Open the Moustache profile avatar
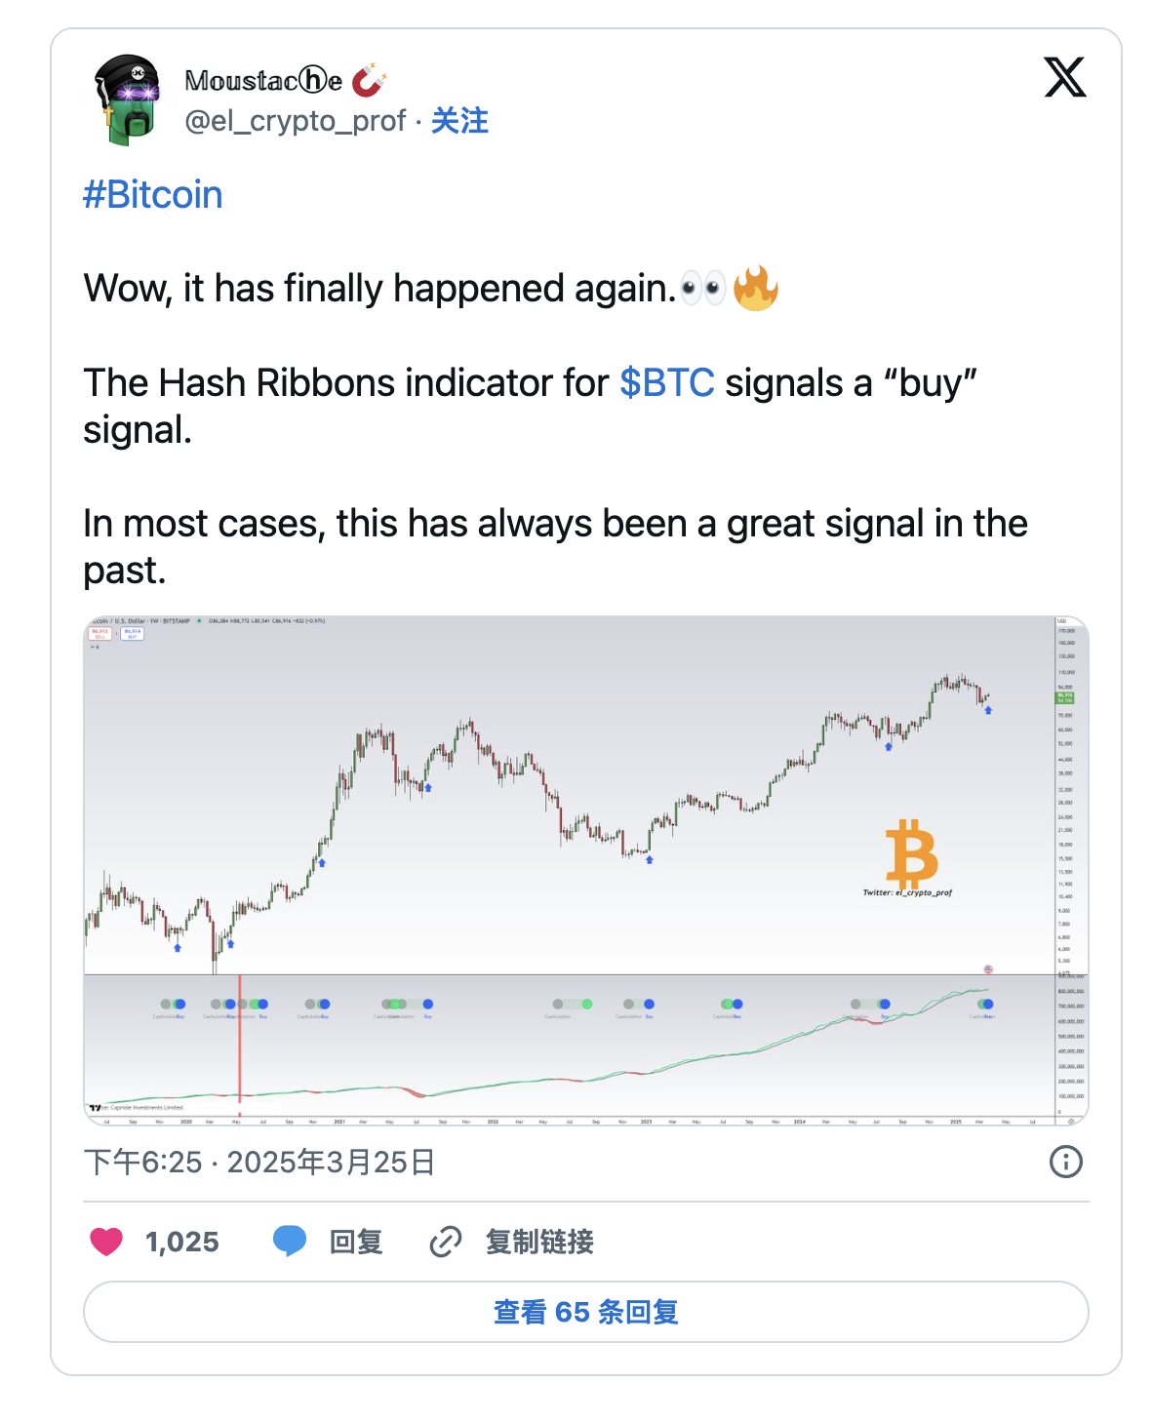This screenshot has width=1153, height=1422. pyautogui.click(x=127, y=99)
